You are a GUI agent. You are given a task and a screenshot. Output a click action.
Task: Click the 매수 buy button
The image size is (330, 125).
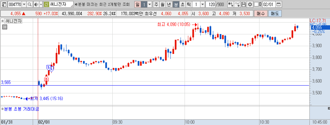click(x=260, y=14)
